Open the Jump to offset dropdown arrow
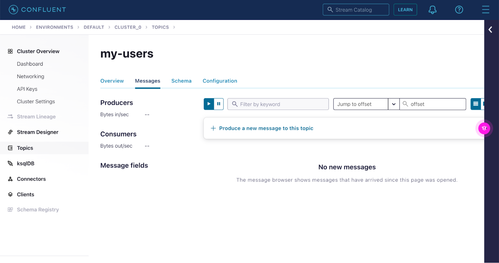The image size is (499, 263). 393,104
